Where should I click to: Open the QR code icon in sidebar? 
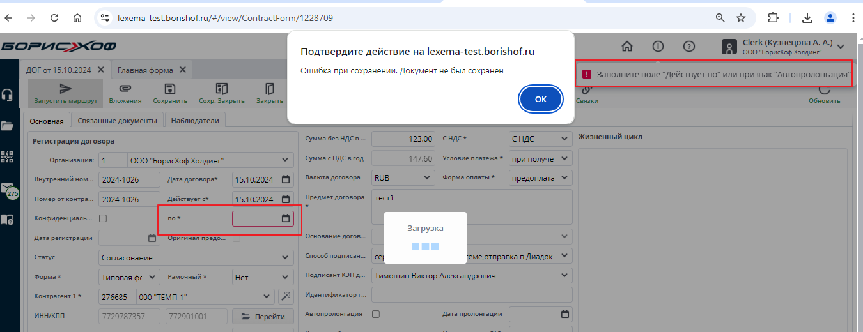point(7,157)
